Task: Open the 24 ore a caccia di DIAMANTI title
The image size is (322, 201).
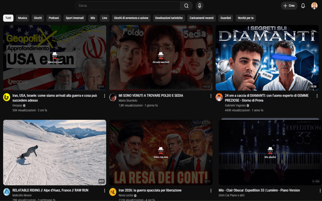Action: pos(267,98)
